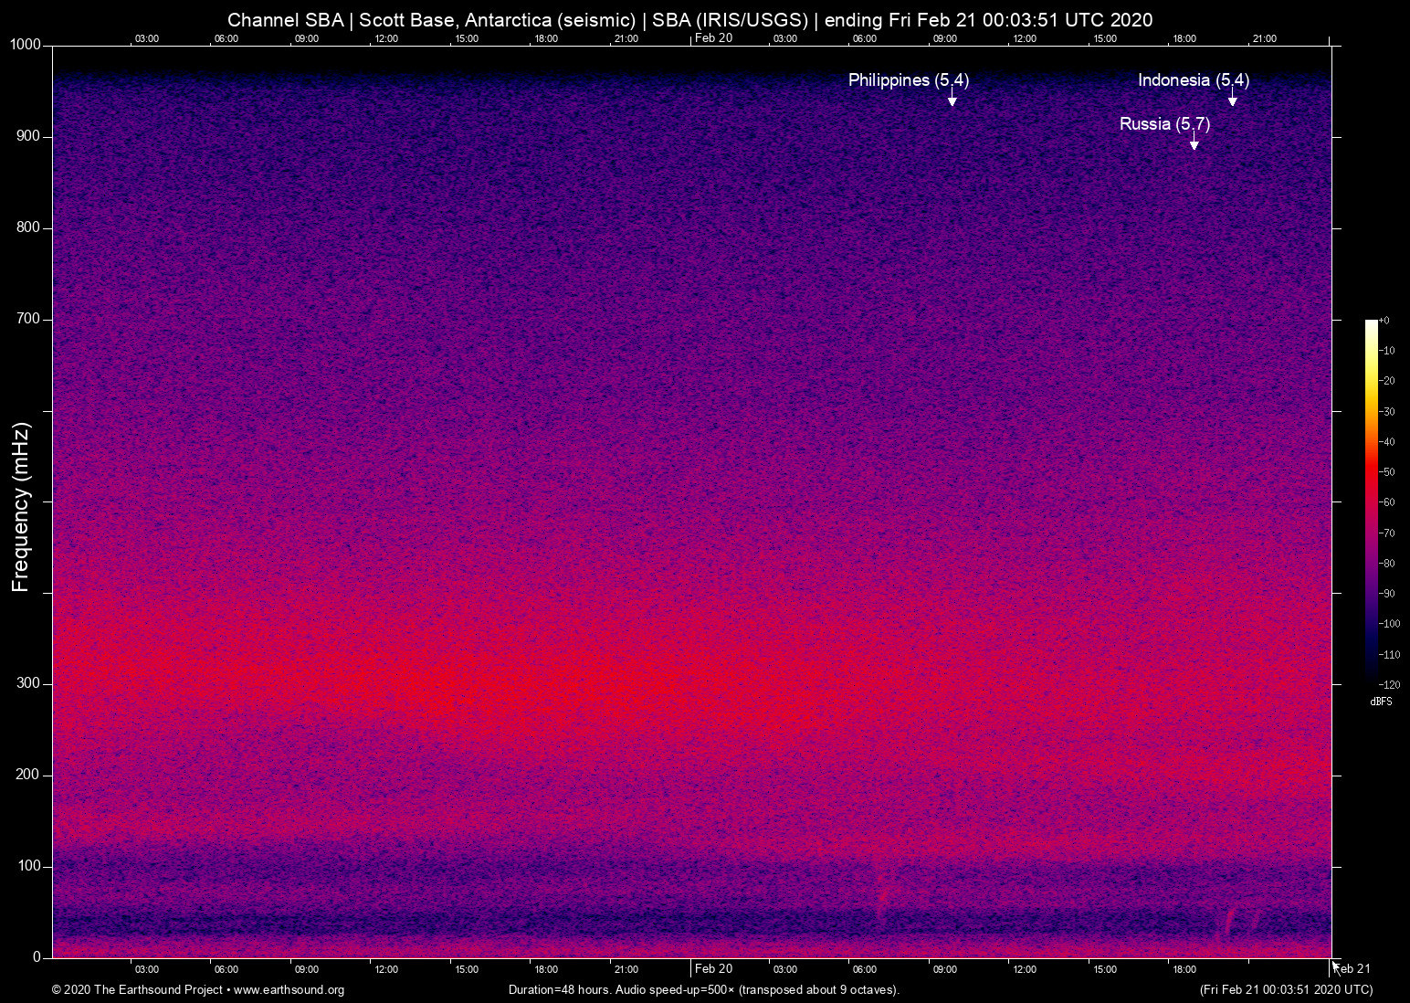Image resolution: width=1410 pixels, height=1003 pixels.
Task: Click the dBFS color scale bar
Action: tap(1371, 501)
